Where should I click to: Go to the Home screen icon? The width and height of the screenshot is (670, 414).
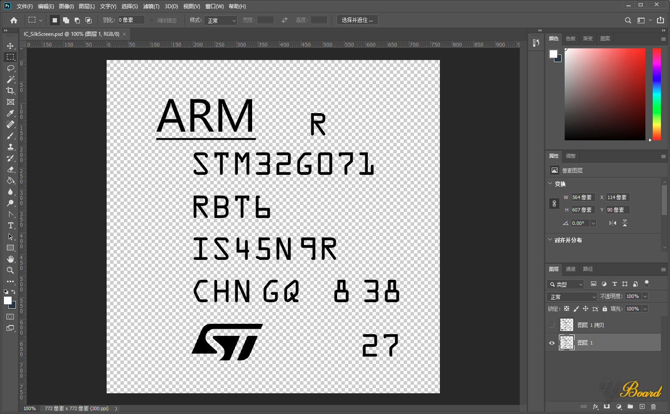tap(14, 20)
